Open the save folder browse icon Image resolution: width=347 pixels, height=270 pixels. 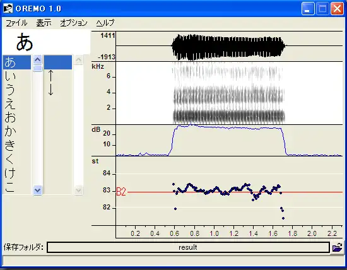[x=337, y=247]
